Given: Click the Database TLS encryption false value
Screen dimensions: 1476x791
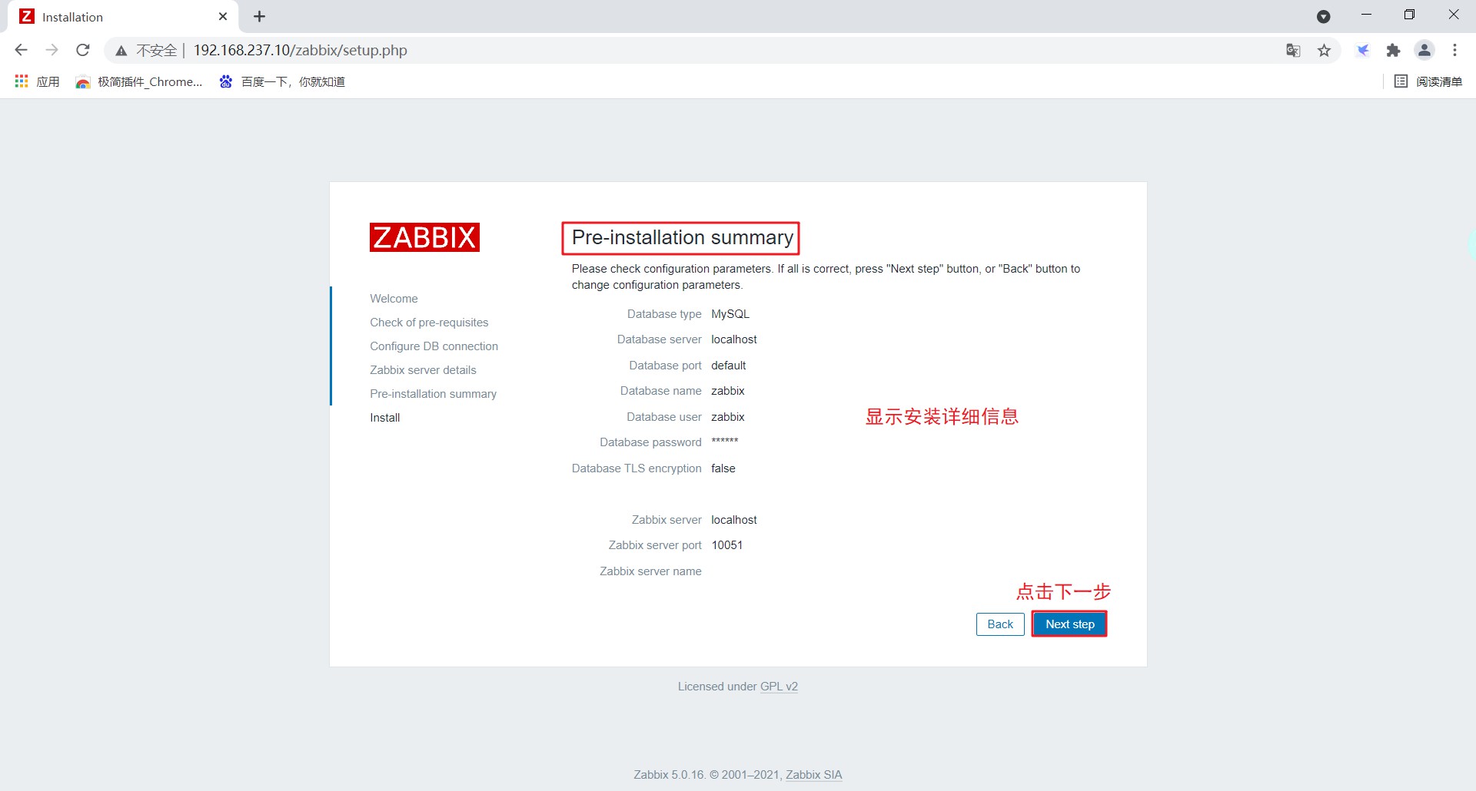Looking at the screenshot, I should (723, 468).
